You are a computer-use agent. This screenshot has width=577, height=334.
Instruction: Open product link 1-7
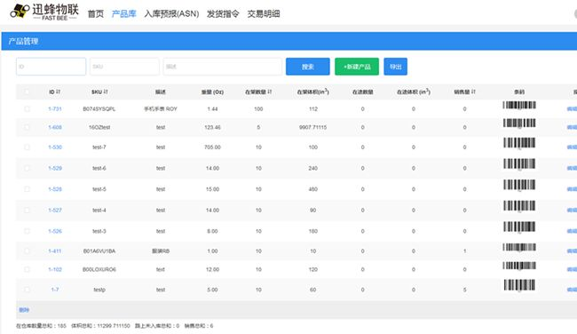(55, 290)
